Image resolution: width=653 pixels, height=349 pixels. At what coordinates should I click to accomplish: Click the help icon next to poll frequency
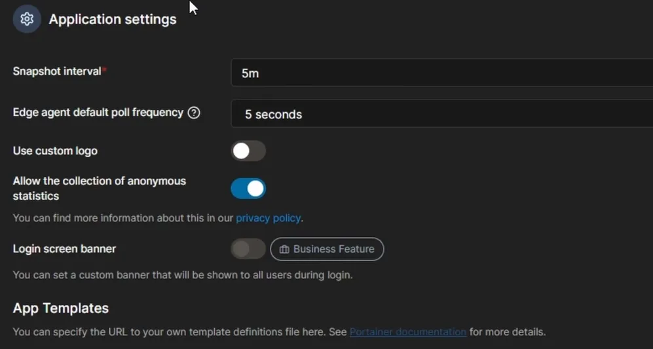tap(194, 113)
